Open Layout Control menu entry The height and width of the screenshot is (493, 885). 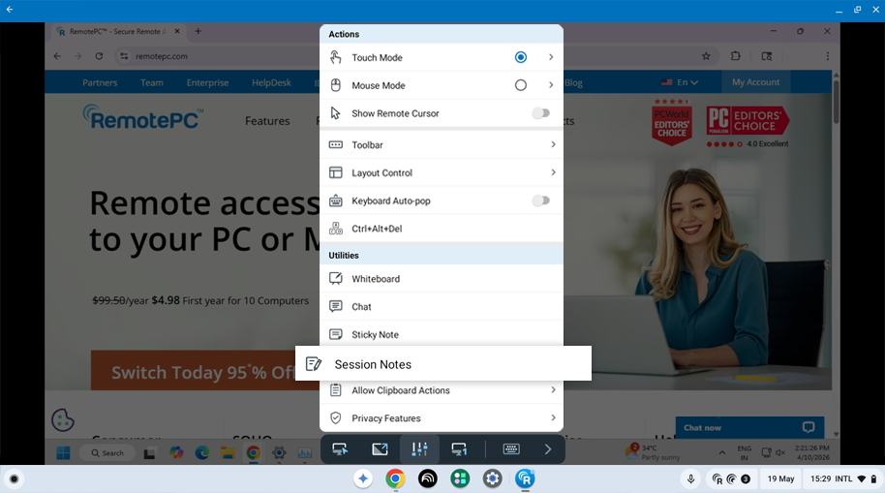click(442, 172)
